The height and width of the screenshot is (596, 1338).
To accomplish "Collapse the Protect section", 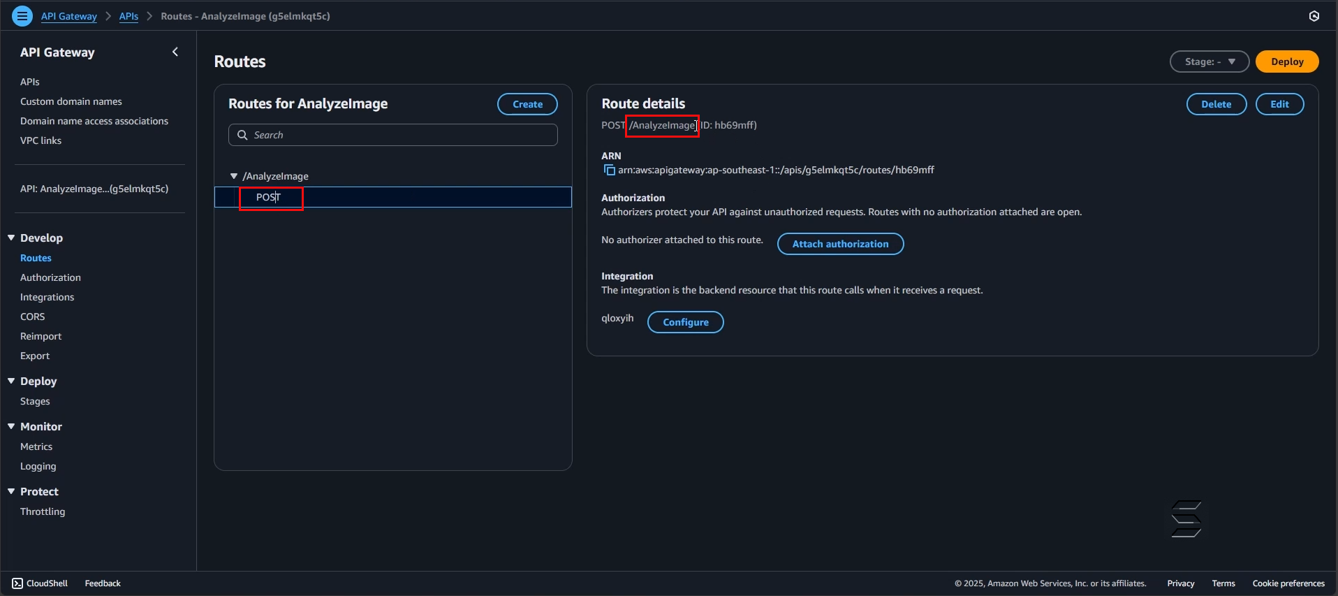I will (x=11, y=491).
